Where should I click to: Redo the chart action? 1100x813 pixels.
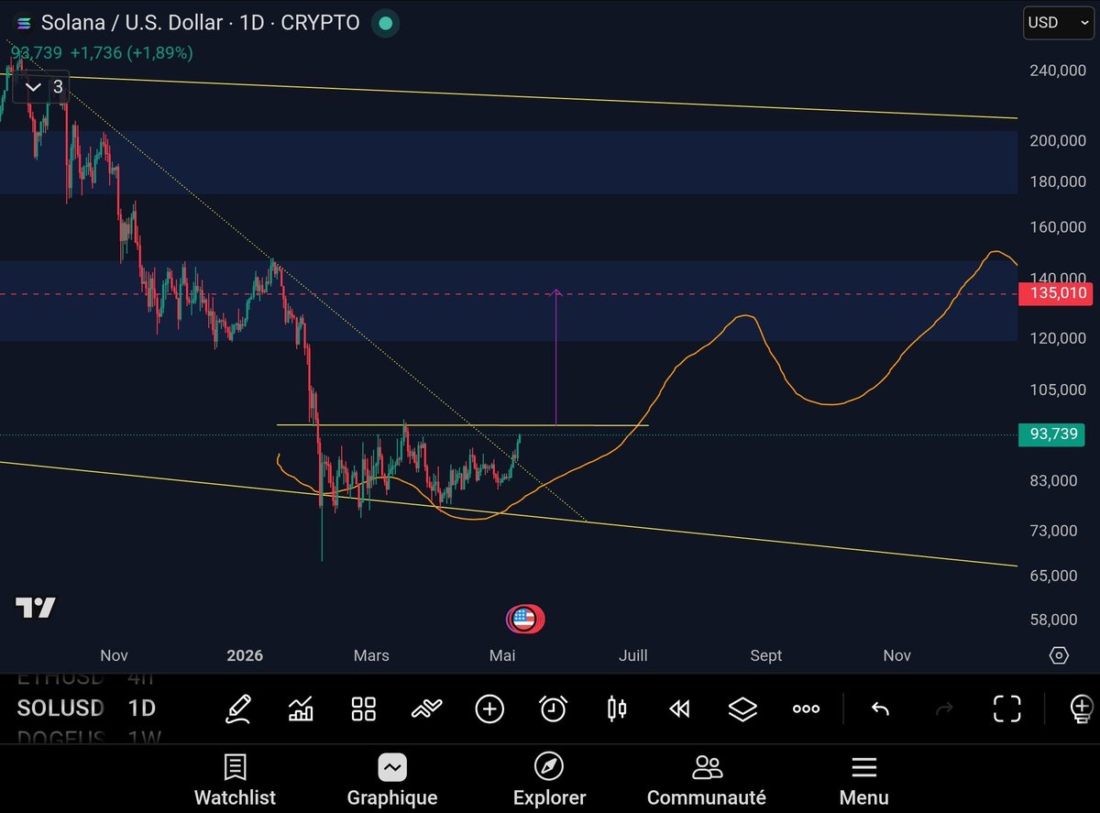944,709
